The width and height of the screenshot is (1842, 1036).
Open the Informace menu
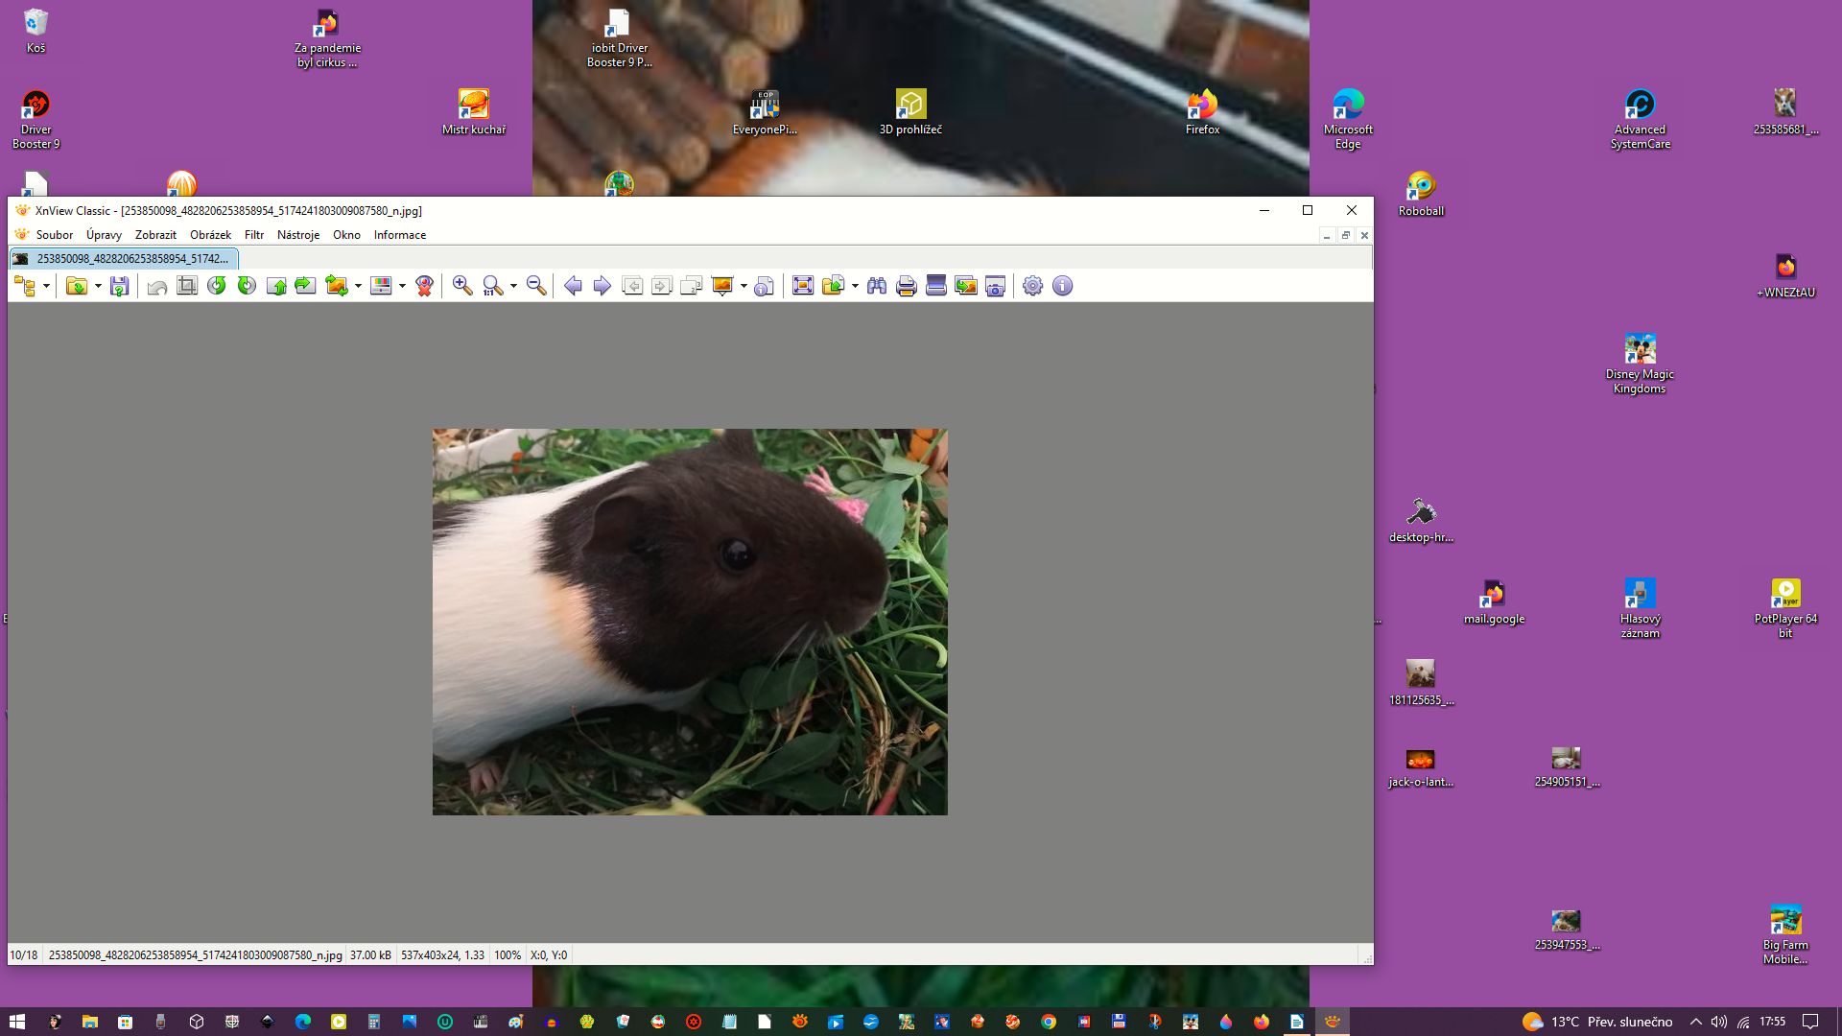pyautogui.click(x=400, y=235)
